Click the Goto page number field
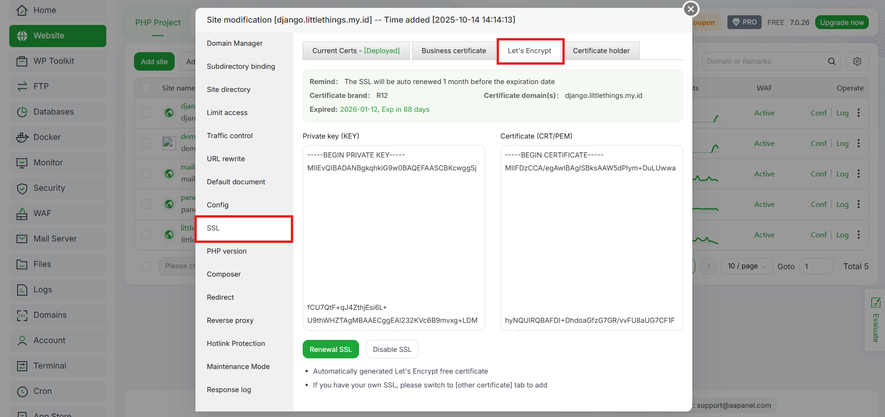Image resolution: width=885 pixels, height=417 pixels. pos(816,266)
